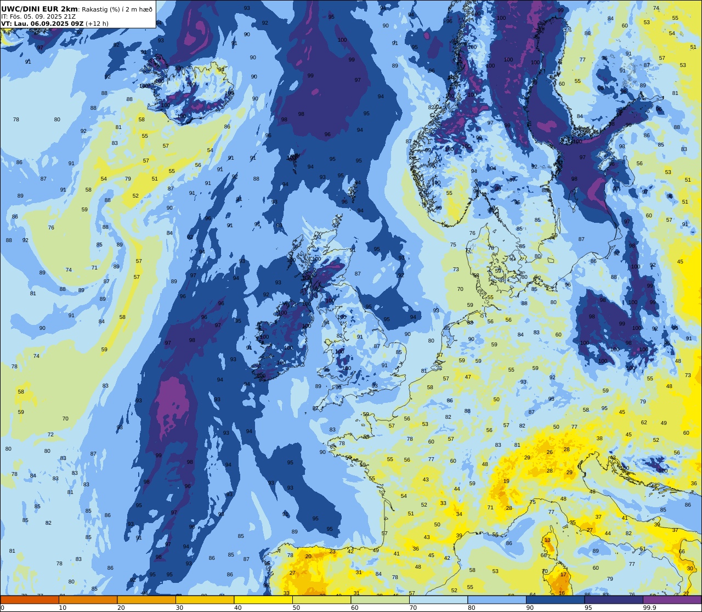Click the 80–90% medium blue legend segment

pos(497,599)
